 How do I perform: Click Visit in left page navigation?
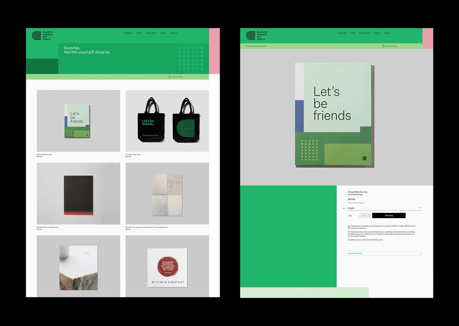tap(139, 33)
